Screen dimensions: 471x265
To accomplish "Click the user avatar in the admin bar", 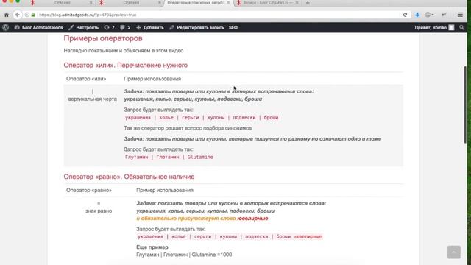I will (451, 27).
